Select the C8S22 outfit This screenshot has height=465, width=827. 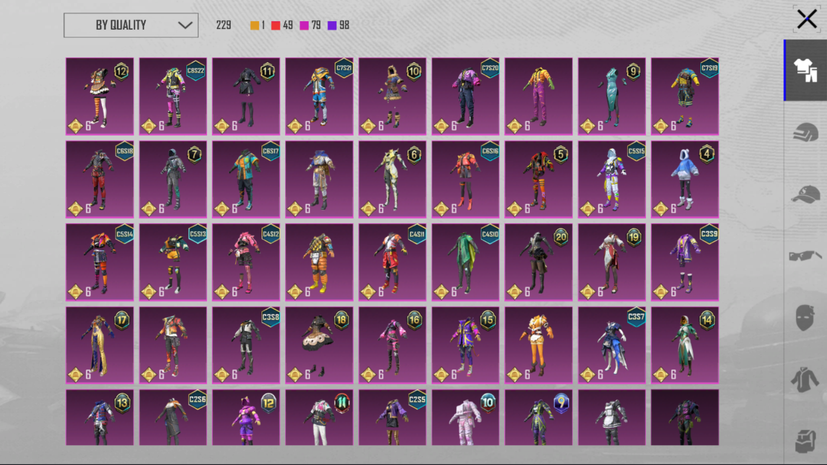click(x=173, y=96)
